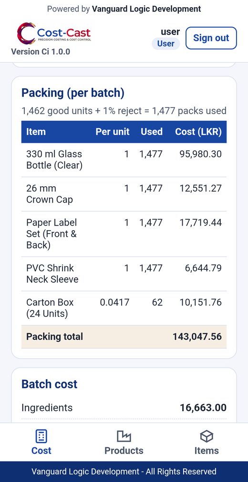Click the Used column header
This screenshot has height=482, width=248.
click(152, 132)
